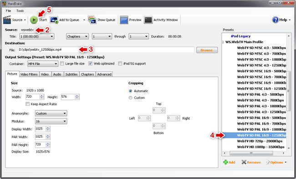
Task: Switch to the Video Filters tab
Action: pyautogui.click(x=29, y=74)
